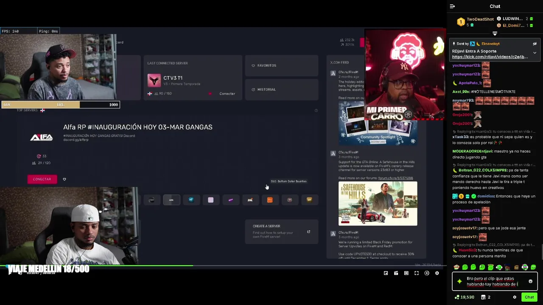
Task: Open the channel shop icon showing 2
Action: (485, 297)
